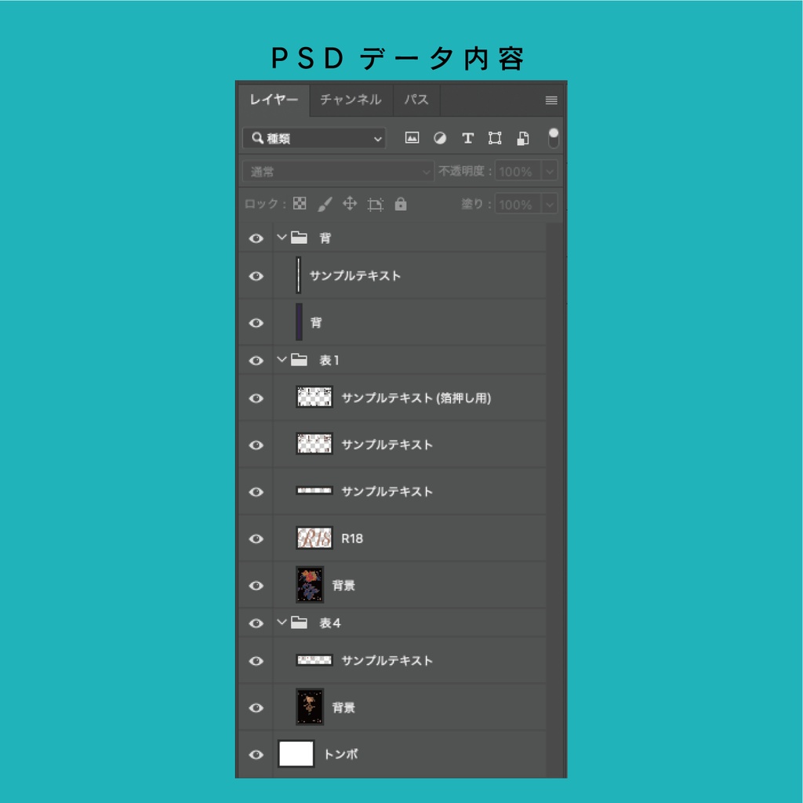
Task: Select the 背景 thumbnail in 表1 group
Action: click(x=310, y=584)
